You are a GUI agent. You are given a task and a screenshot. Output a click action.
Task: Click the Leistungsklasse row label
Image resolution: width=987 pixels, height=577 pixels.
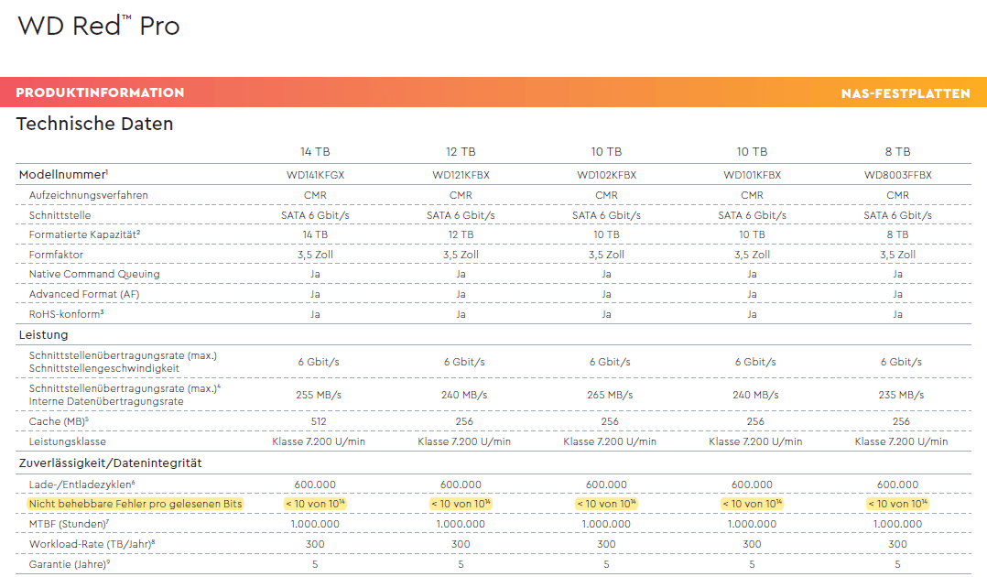68,441
